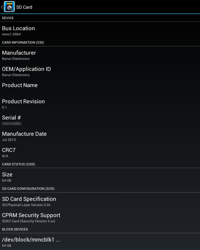Tap the CPRM Security Support row
200x250 pixels.
point(100,218)
